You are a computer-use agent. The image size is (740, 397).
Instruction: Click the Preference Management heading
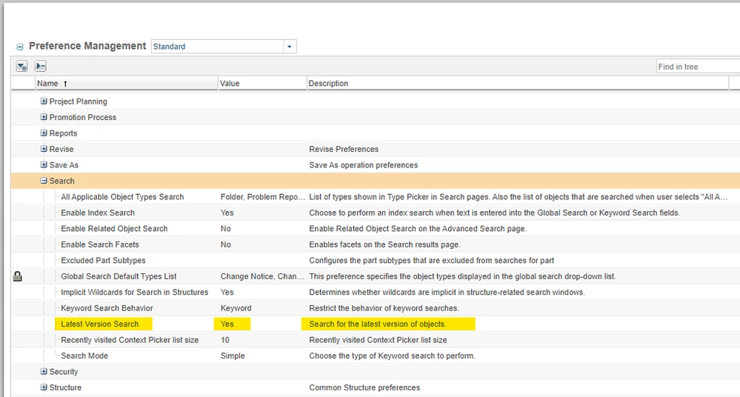(87, 46)
